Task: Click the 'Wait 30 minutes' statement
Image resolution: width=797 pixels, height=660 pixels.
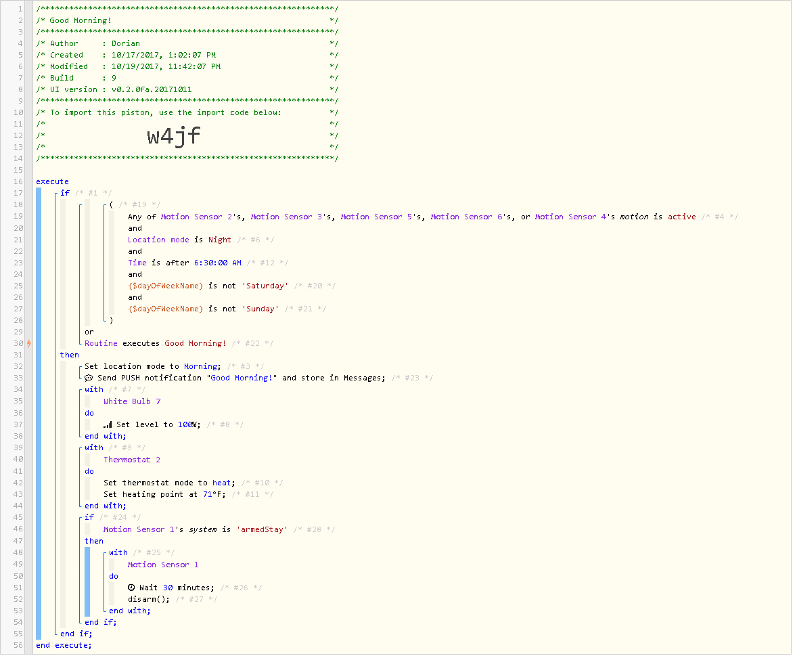Action: pyautogui.click(x=171, y=588)
